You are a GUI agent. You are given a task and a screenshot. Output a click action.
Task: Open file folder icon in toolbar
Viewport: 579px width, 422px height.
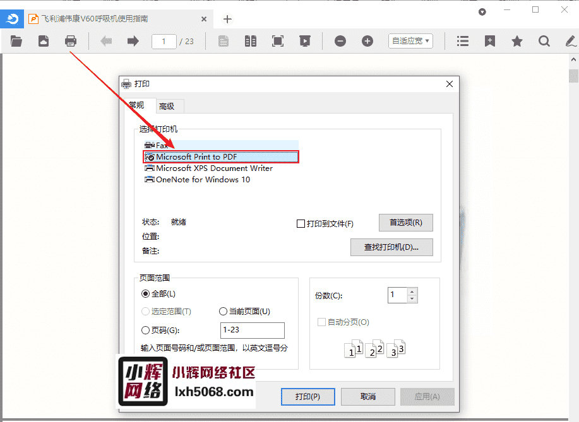click(16, 41)
